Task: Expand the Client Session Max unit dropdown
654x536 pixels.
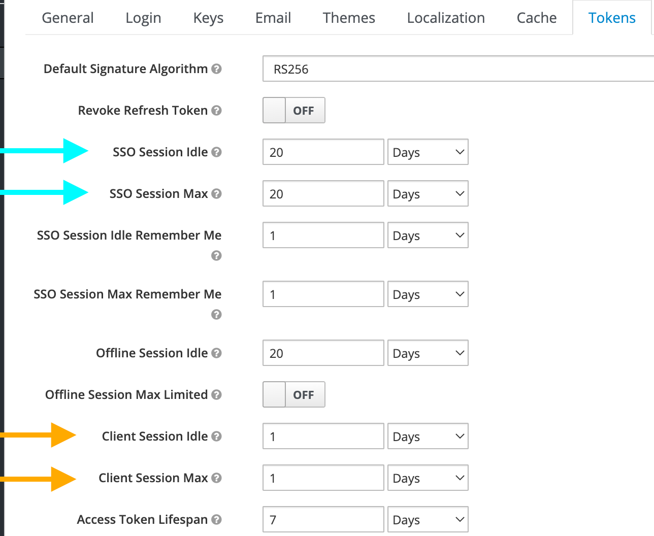Action: (x=428, y=478)
